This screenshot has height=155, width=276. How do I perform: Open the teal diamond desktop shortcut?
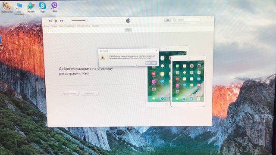click(x=31, y=7)
